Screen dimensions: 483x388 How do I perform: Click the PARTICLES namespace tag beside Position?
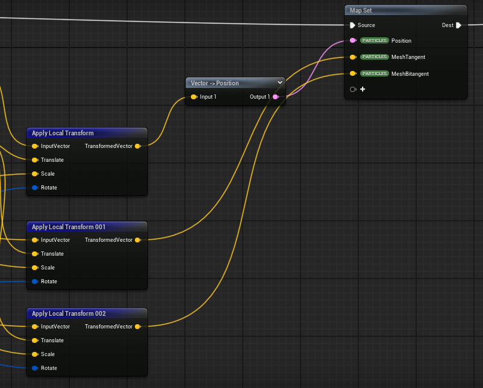[374, 41]
